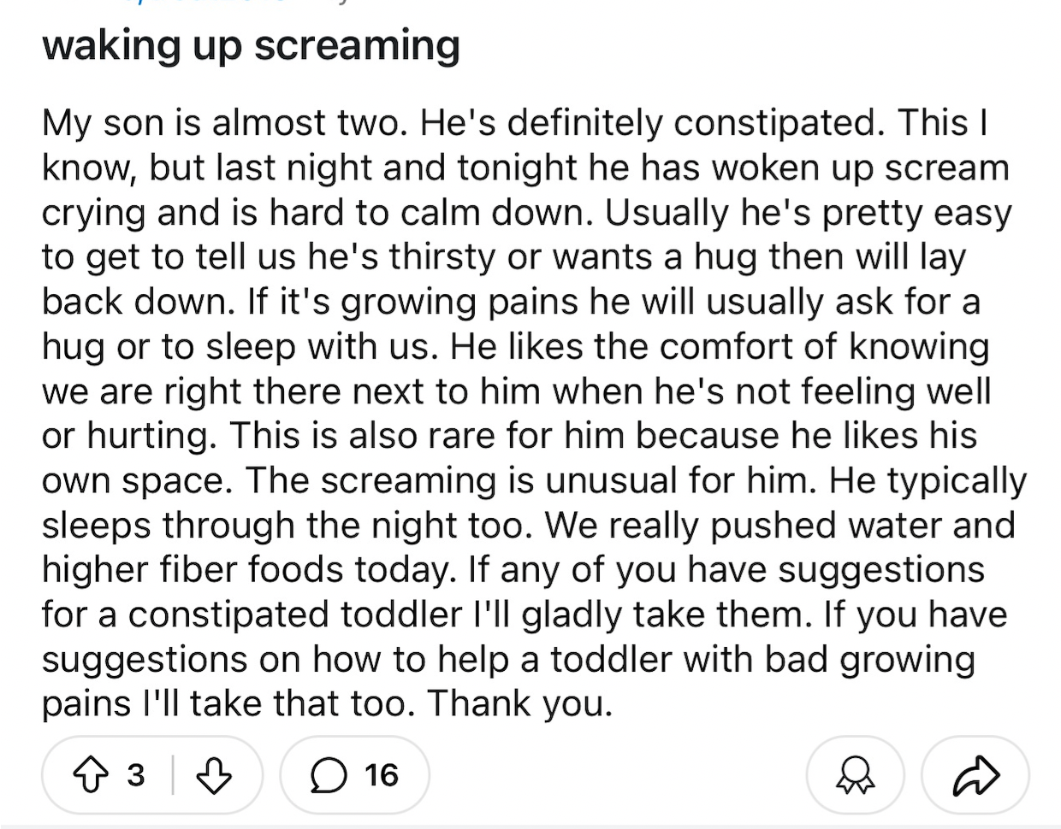The image size is (1061, 829).
Task: Click the round border of the award button
Action: click(x=854, y=774)
